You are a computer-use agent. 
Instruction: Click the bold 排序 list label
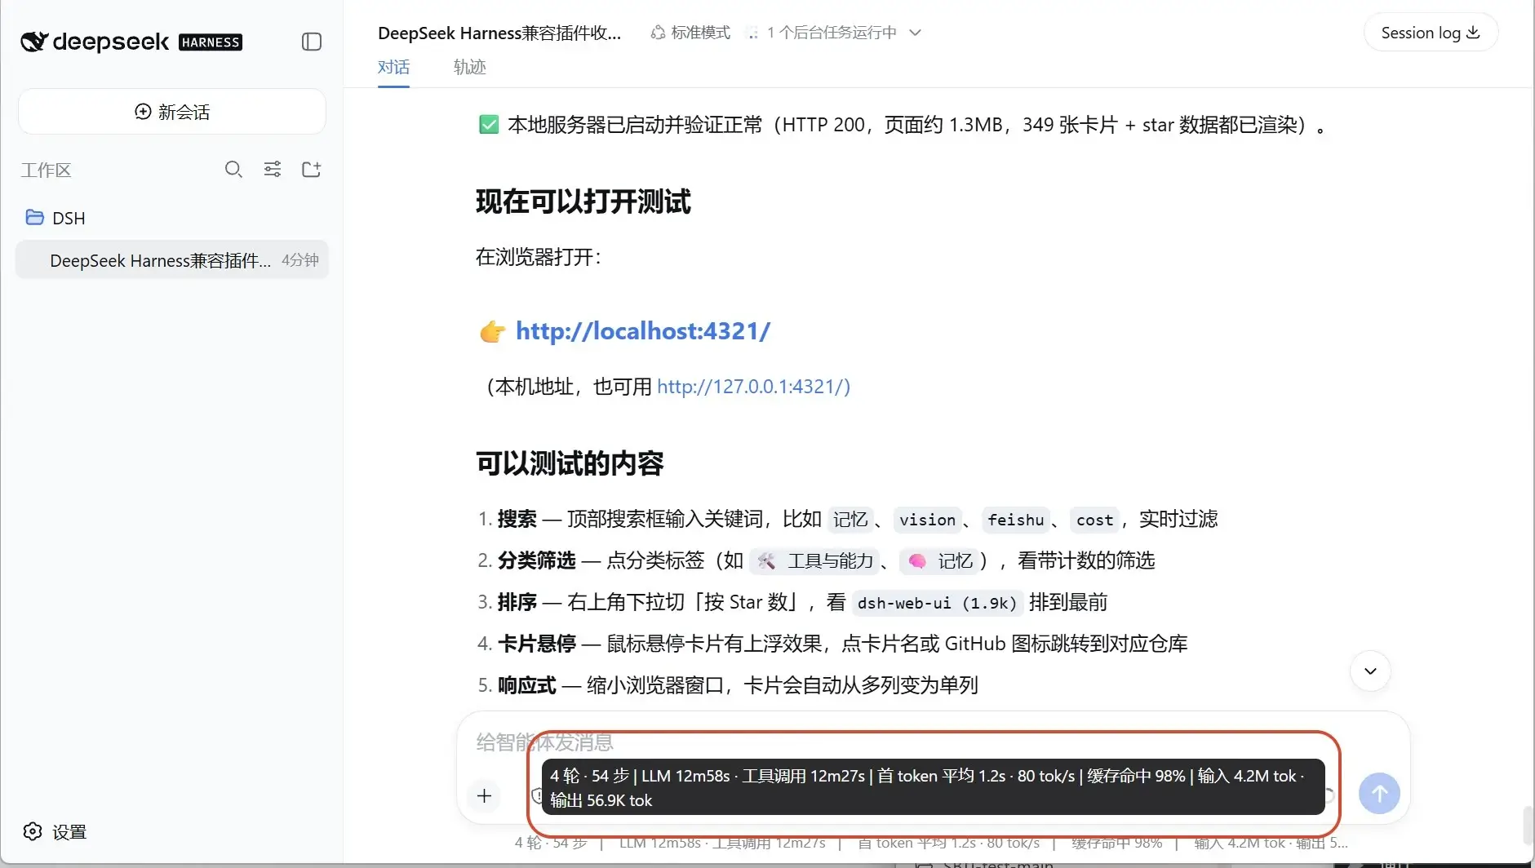click(x=517, y=602)
